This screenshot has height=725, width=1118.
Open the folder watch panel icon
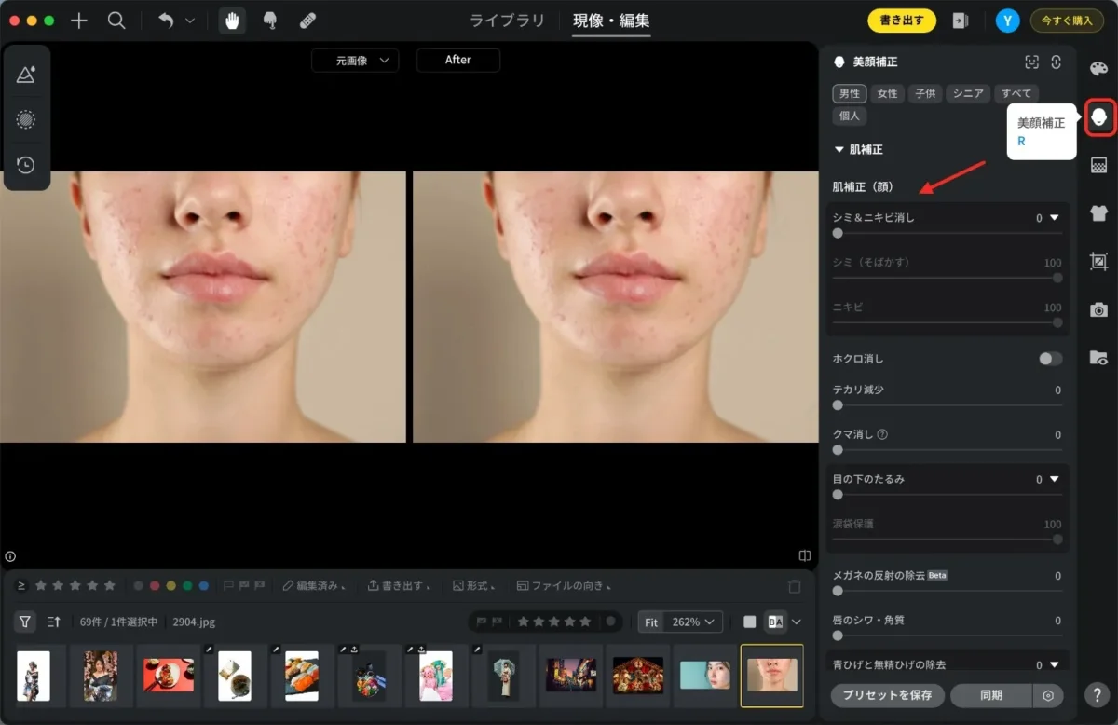[x=1099, y=357]
